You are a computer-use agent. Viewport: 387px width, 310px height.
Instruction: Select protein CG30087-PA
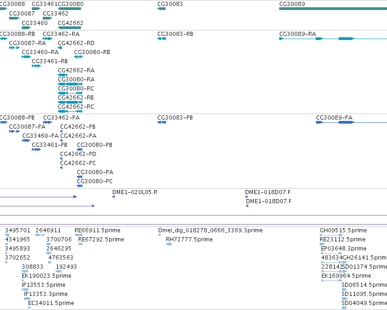(14, 131)
